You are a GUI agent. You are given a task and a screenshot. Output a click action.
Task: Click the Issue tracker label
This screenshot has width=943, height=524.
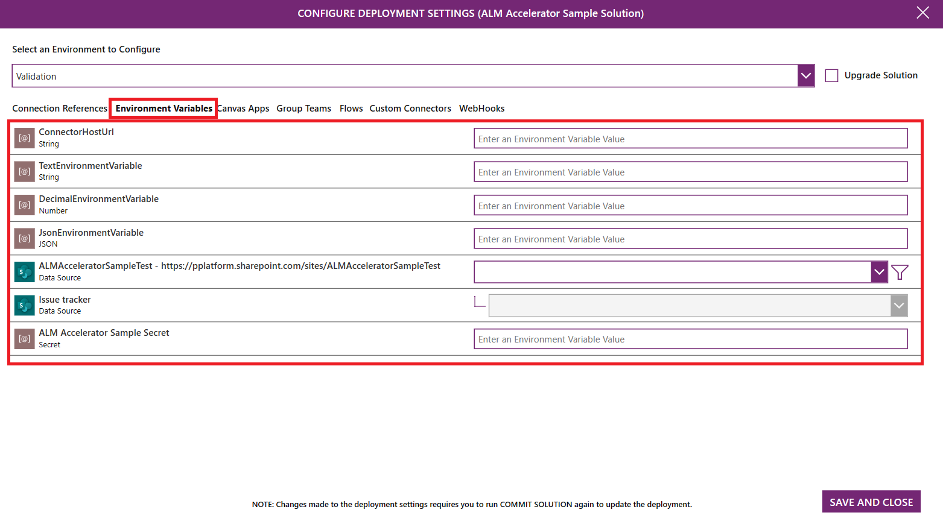click(x=65, y=300)
